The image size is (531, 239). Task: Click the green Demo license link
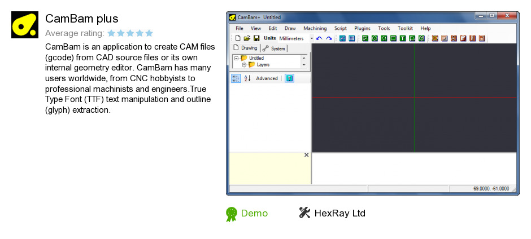[x=254, y=213]
